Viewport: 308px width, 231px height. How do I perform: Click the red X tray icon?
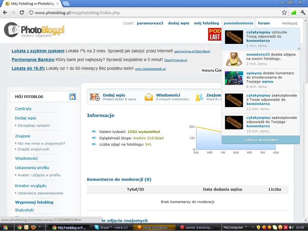tap(285, 227)
